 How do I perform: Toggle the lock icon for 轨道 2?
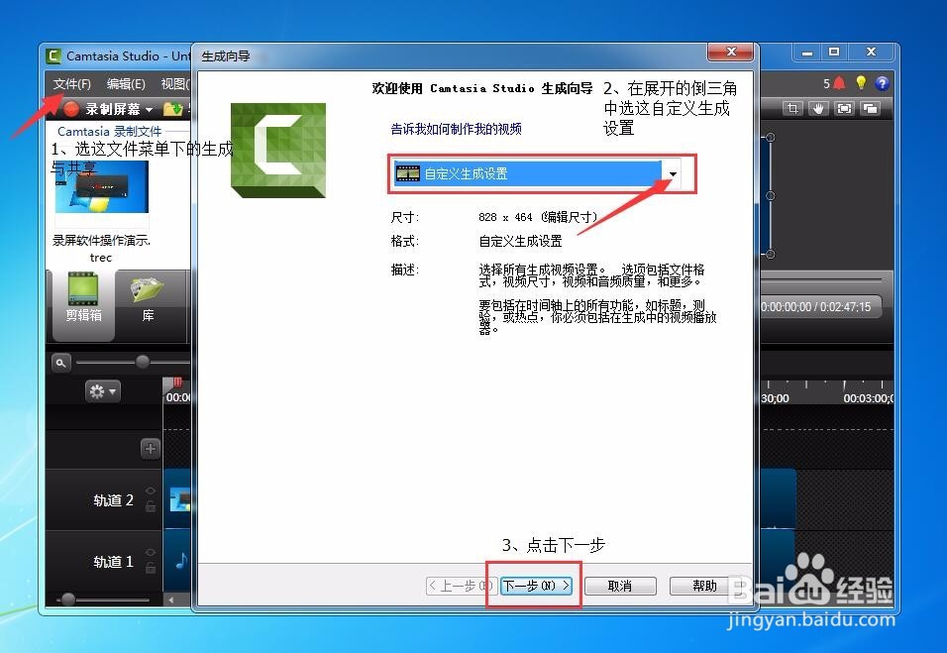coord(151,506)
